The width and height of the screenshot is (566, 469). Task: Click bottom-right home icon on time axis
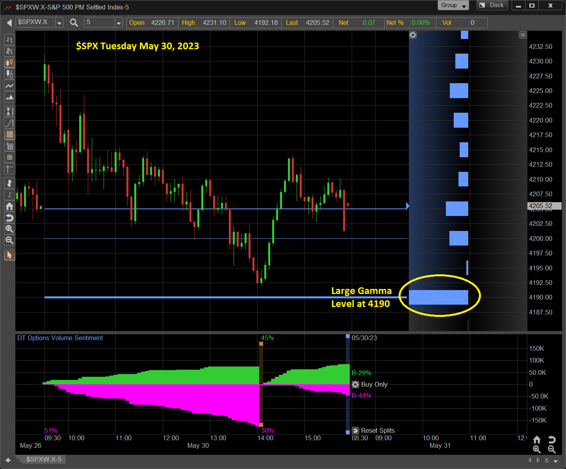click(537, 439)
